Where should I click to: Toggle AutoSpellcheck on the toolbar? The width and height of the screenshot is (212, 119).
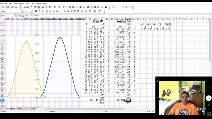[x=39, y=7]
